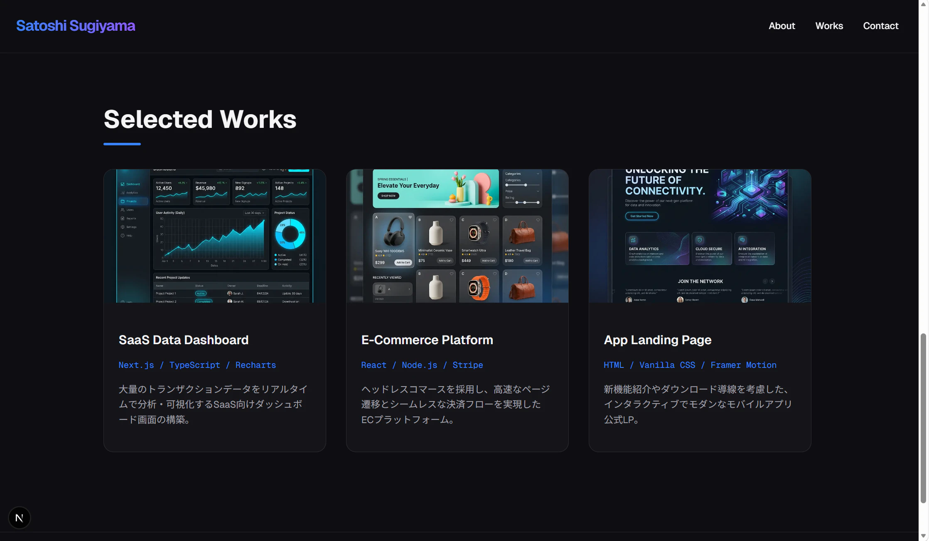
Task: Open the Next.js dev tools indicator
Action: 19,518
